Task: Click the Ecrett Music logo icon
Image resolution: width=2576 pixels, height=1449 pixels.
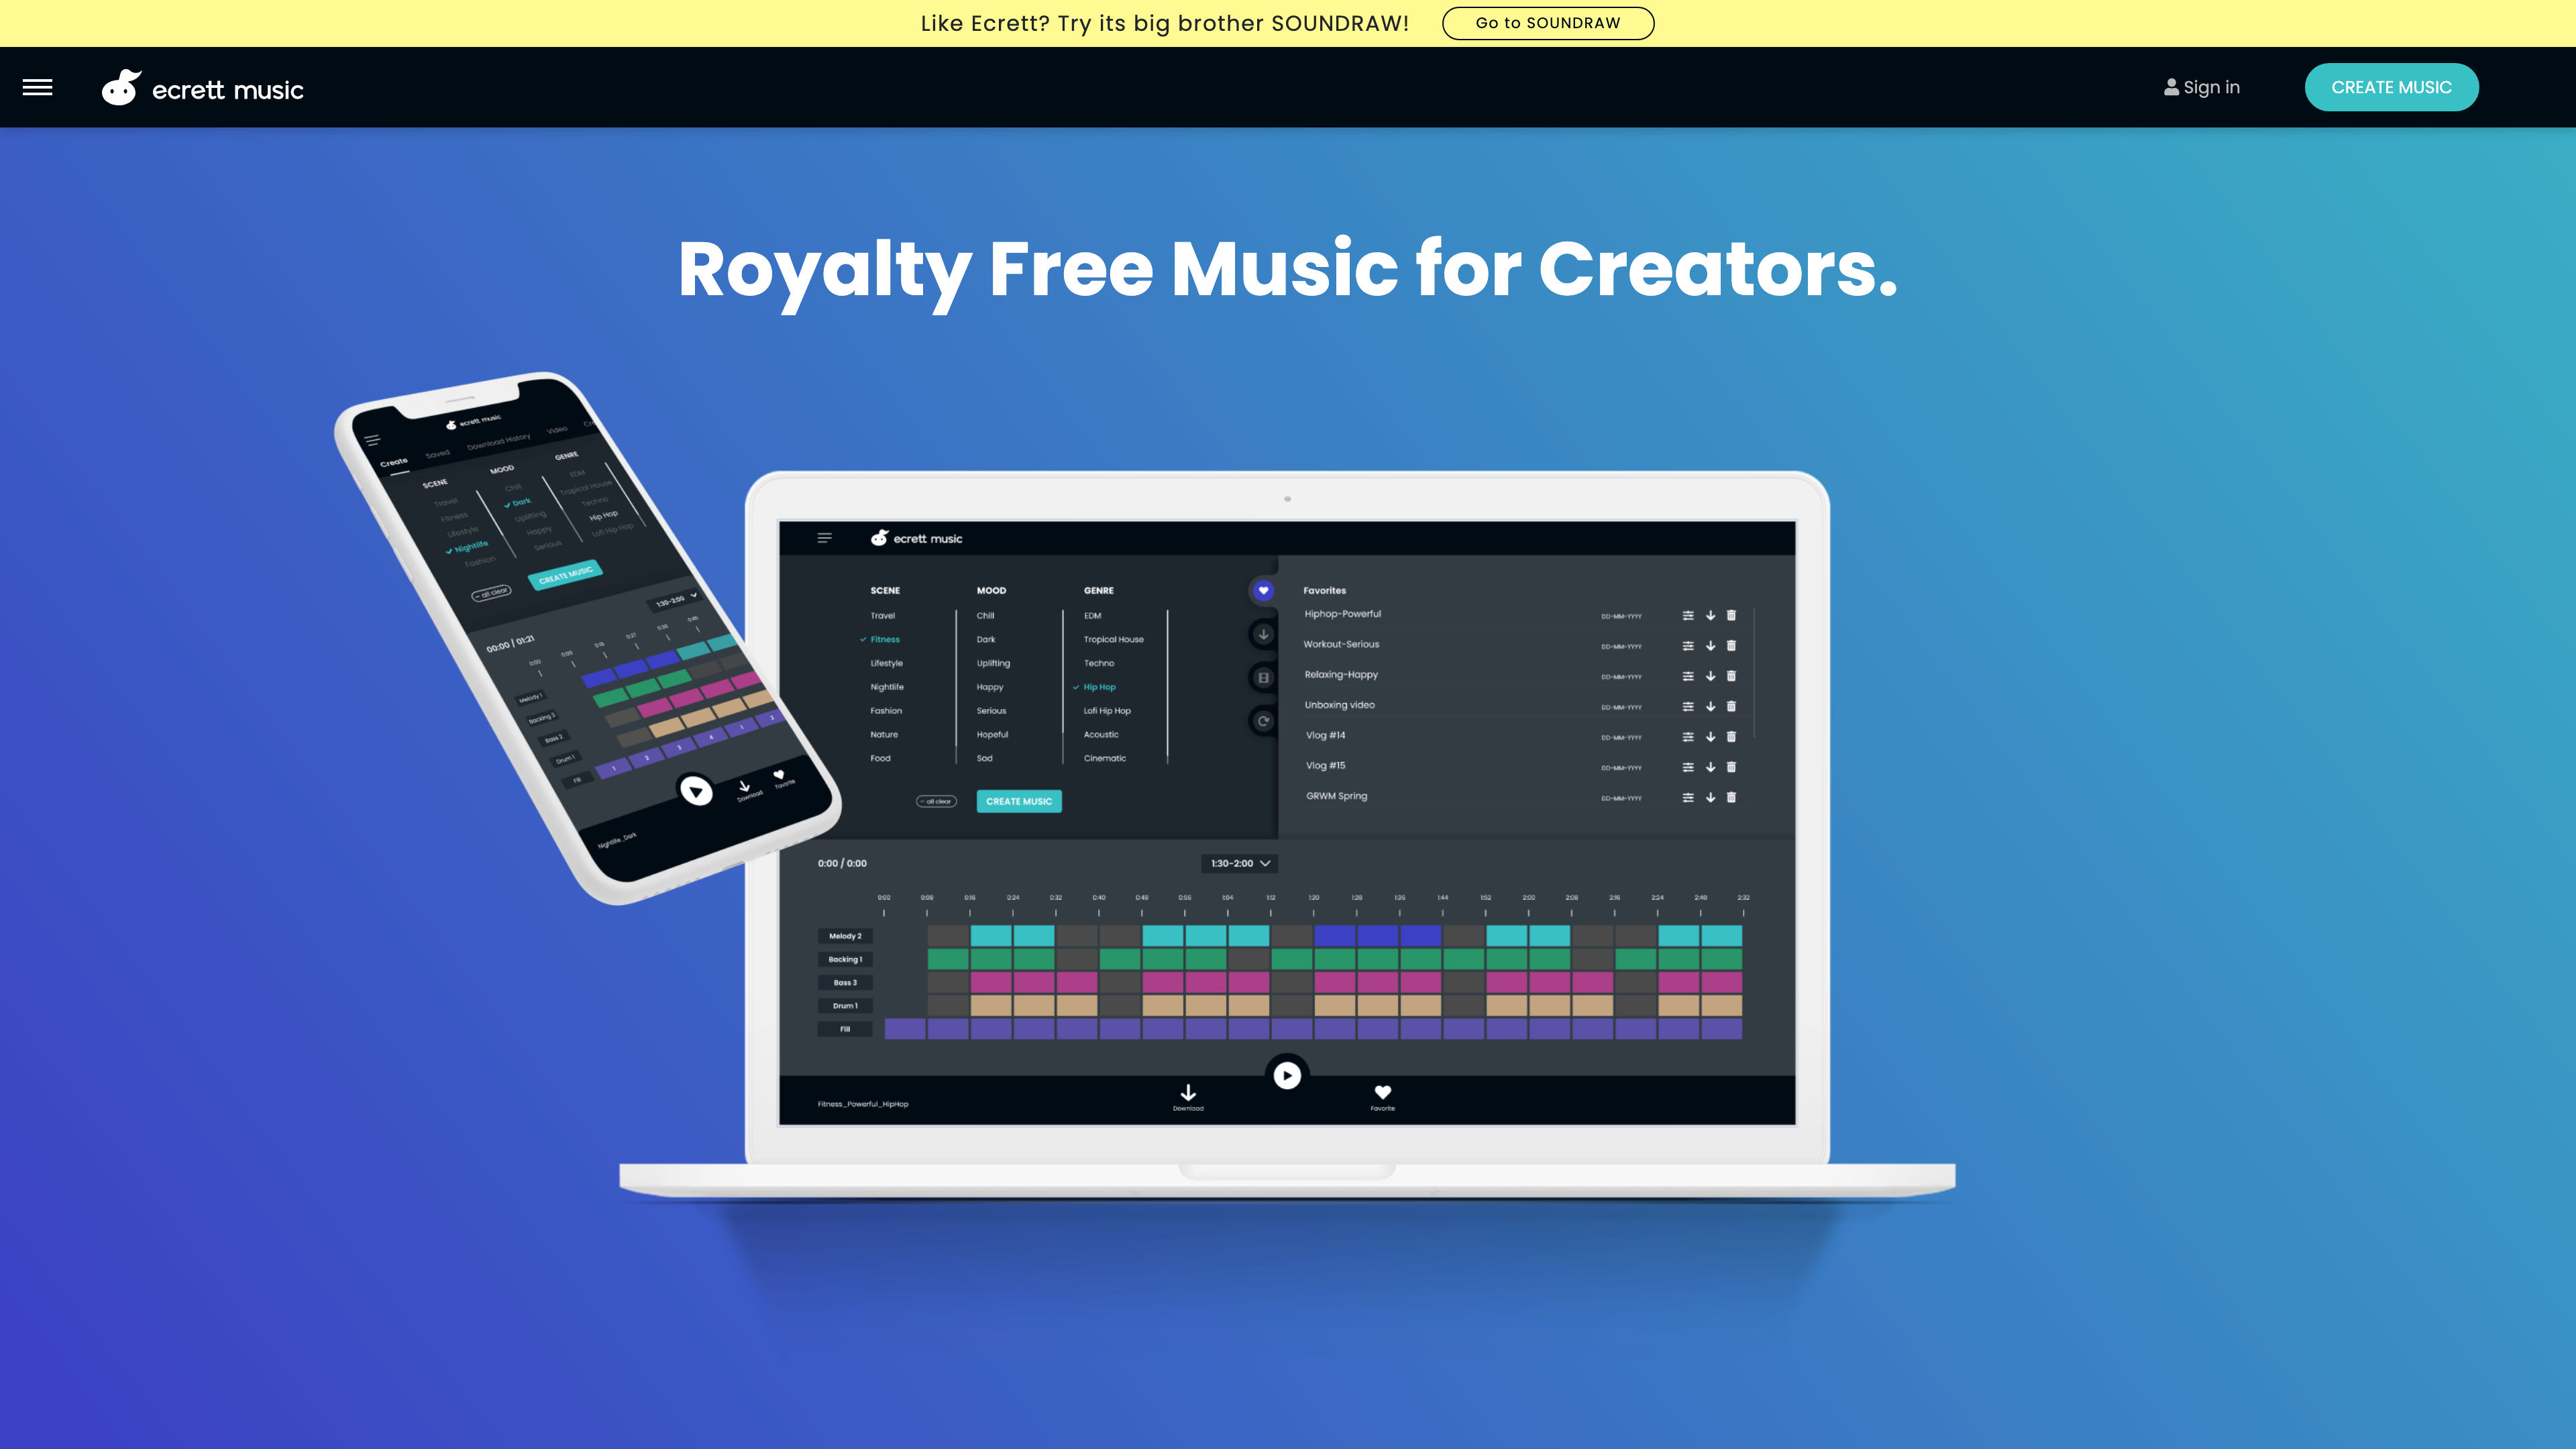Action: 120,87
